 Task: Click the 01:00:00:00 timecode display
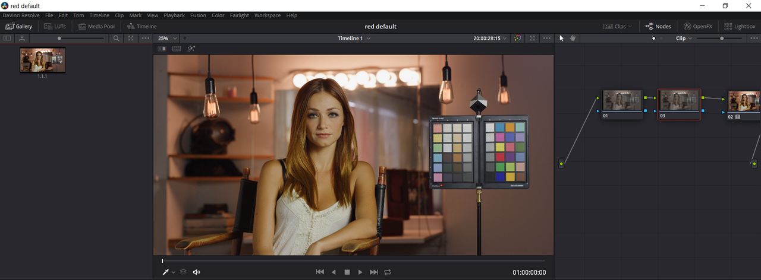[529, 272]
